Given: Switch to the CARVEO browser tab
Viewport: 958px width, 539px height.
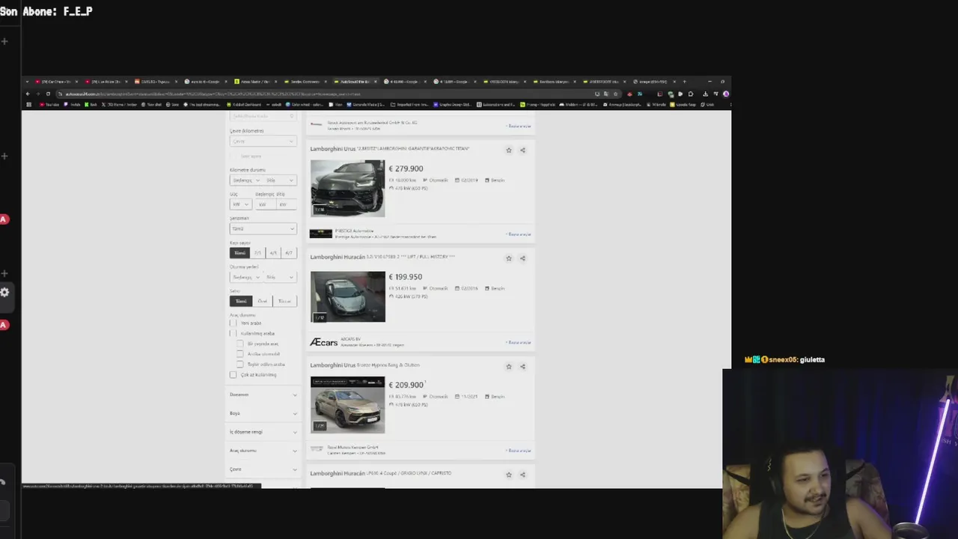Looking at the screenshot, I should click(154, 81).
